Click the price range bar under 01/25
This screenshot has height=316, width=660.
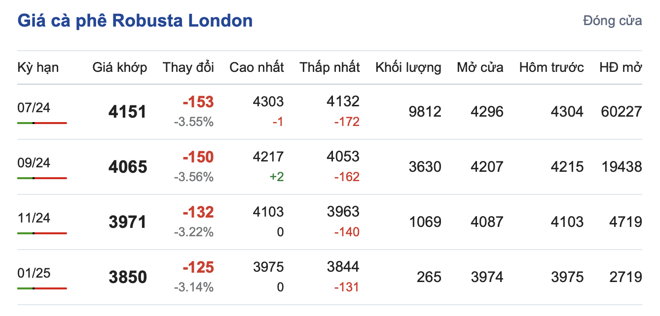click(x=42, y=288)
